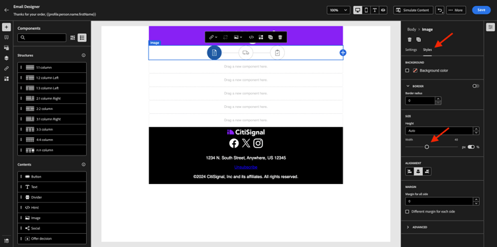497x247 pixels.
Task: Click the plus add components rail icon
Action: pos(7,27)
